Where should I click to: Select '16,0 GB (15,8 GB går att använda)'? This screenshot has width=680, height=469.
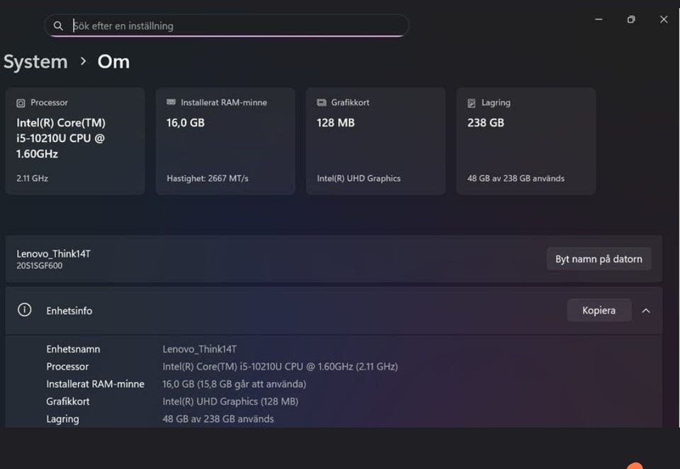click(234, 384)
